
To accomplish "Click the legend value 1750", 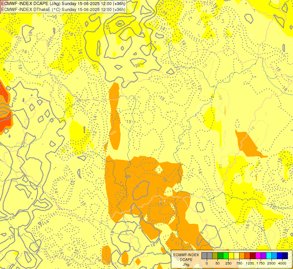I will (261, 263).
